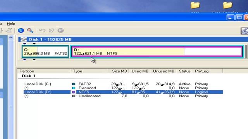
Task: Click the 7,8 size of Unallocated row
Action: pyautogui.click(x=124, y=96)
